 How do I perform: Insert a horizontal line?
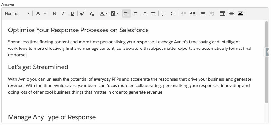click(232, 13)
